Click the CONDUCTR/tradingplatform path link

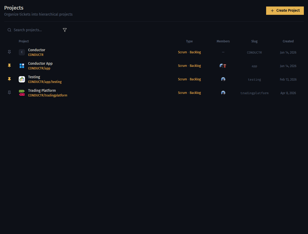pyautogui.click(x=48, y=95)
